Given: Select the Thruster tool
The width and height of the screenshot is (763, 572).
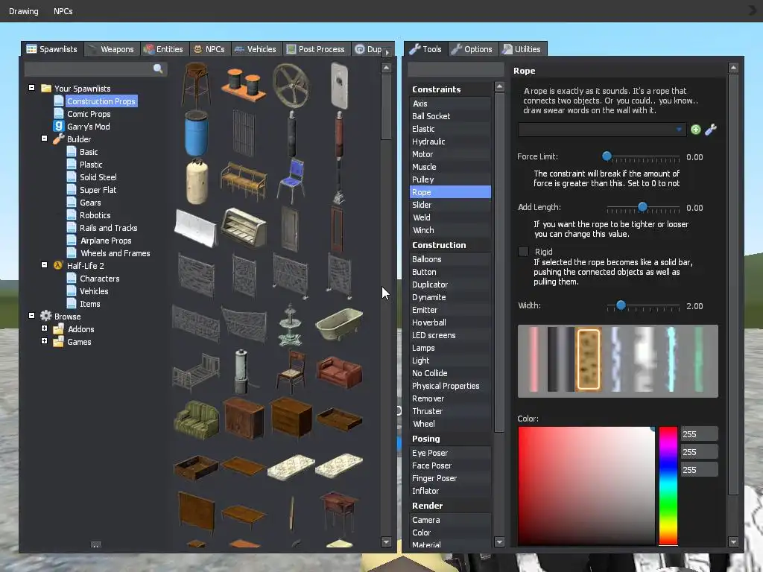Looking at the screenshot, I should pos(450,411).
